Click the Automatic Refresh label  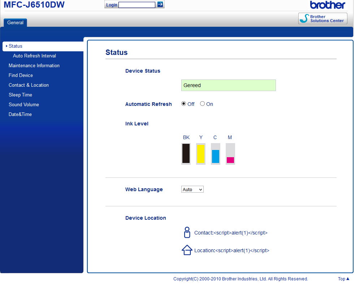pyautogui.click(x=148, y=104)
